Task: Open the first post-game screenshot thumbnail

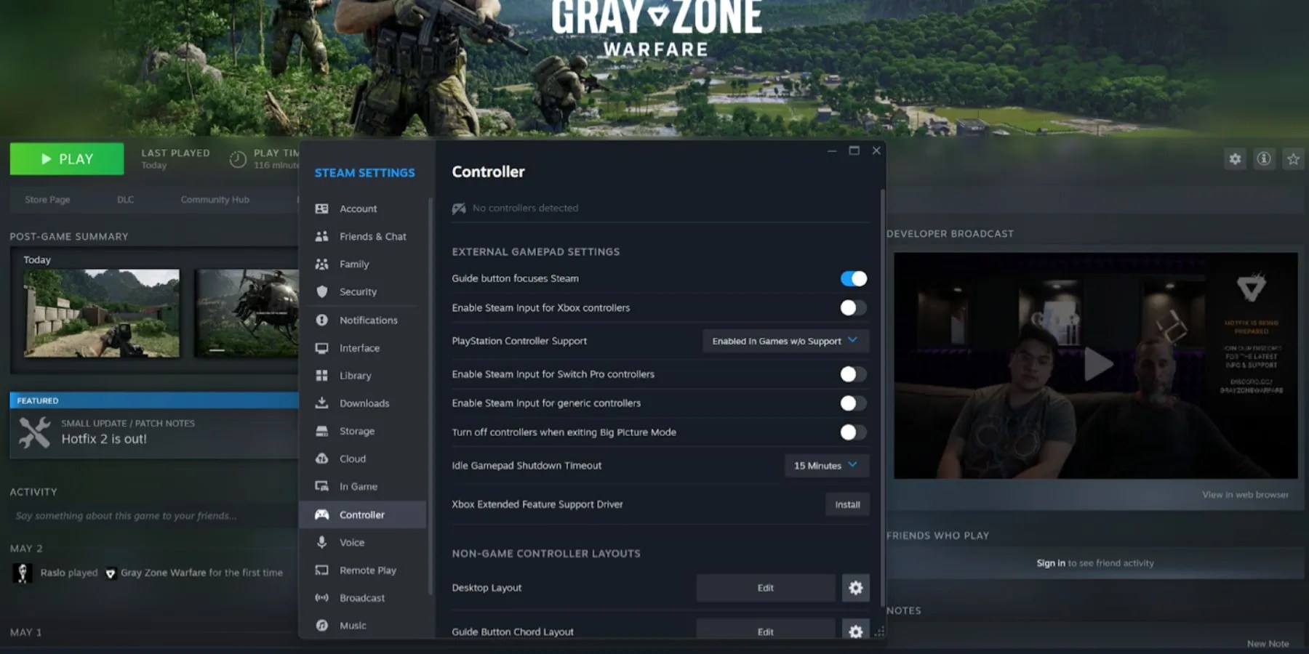Action: tap(102, 313)
